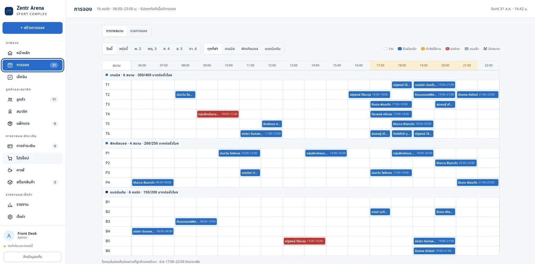
Task: Click the ว่าง empty legend box
Action: click(x=385, y=49)
